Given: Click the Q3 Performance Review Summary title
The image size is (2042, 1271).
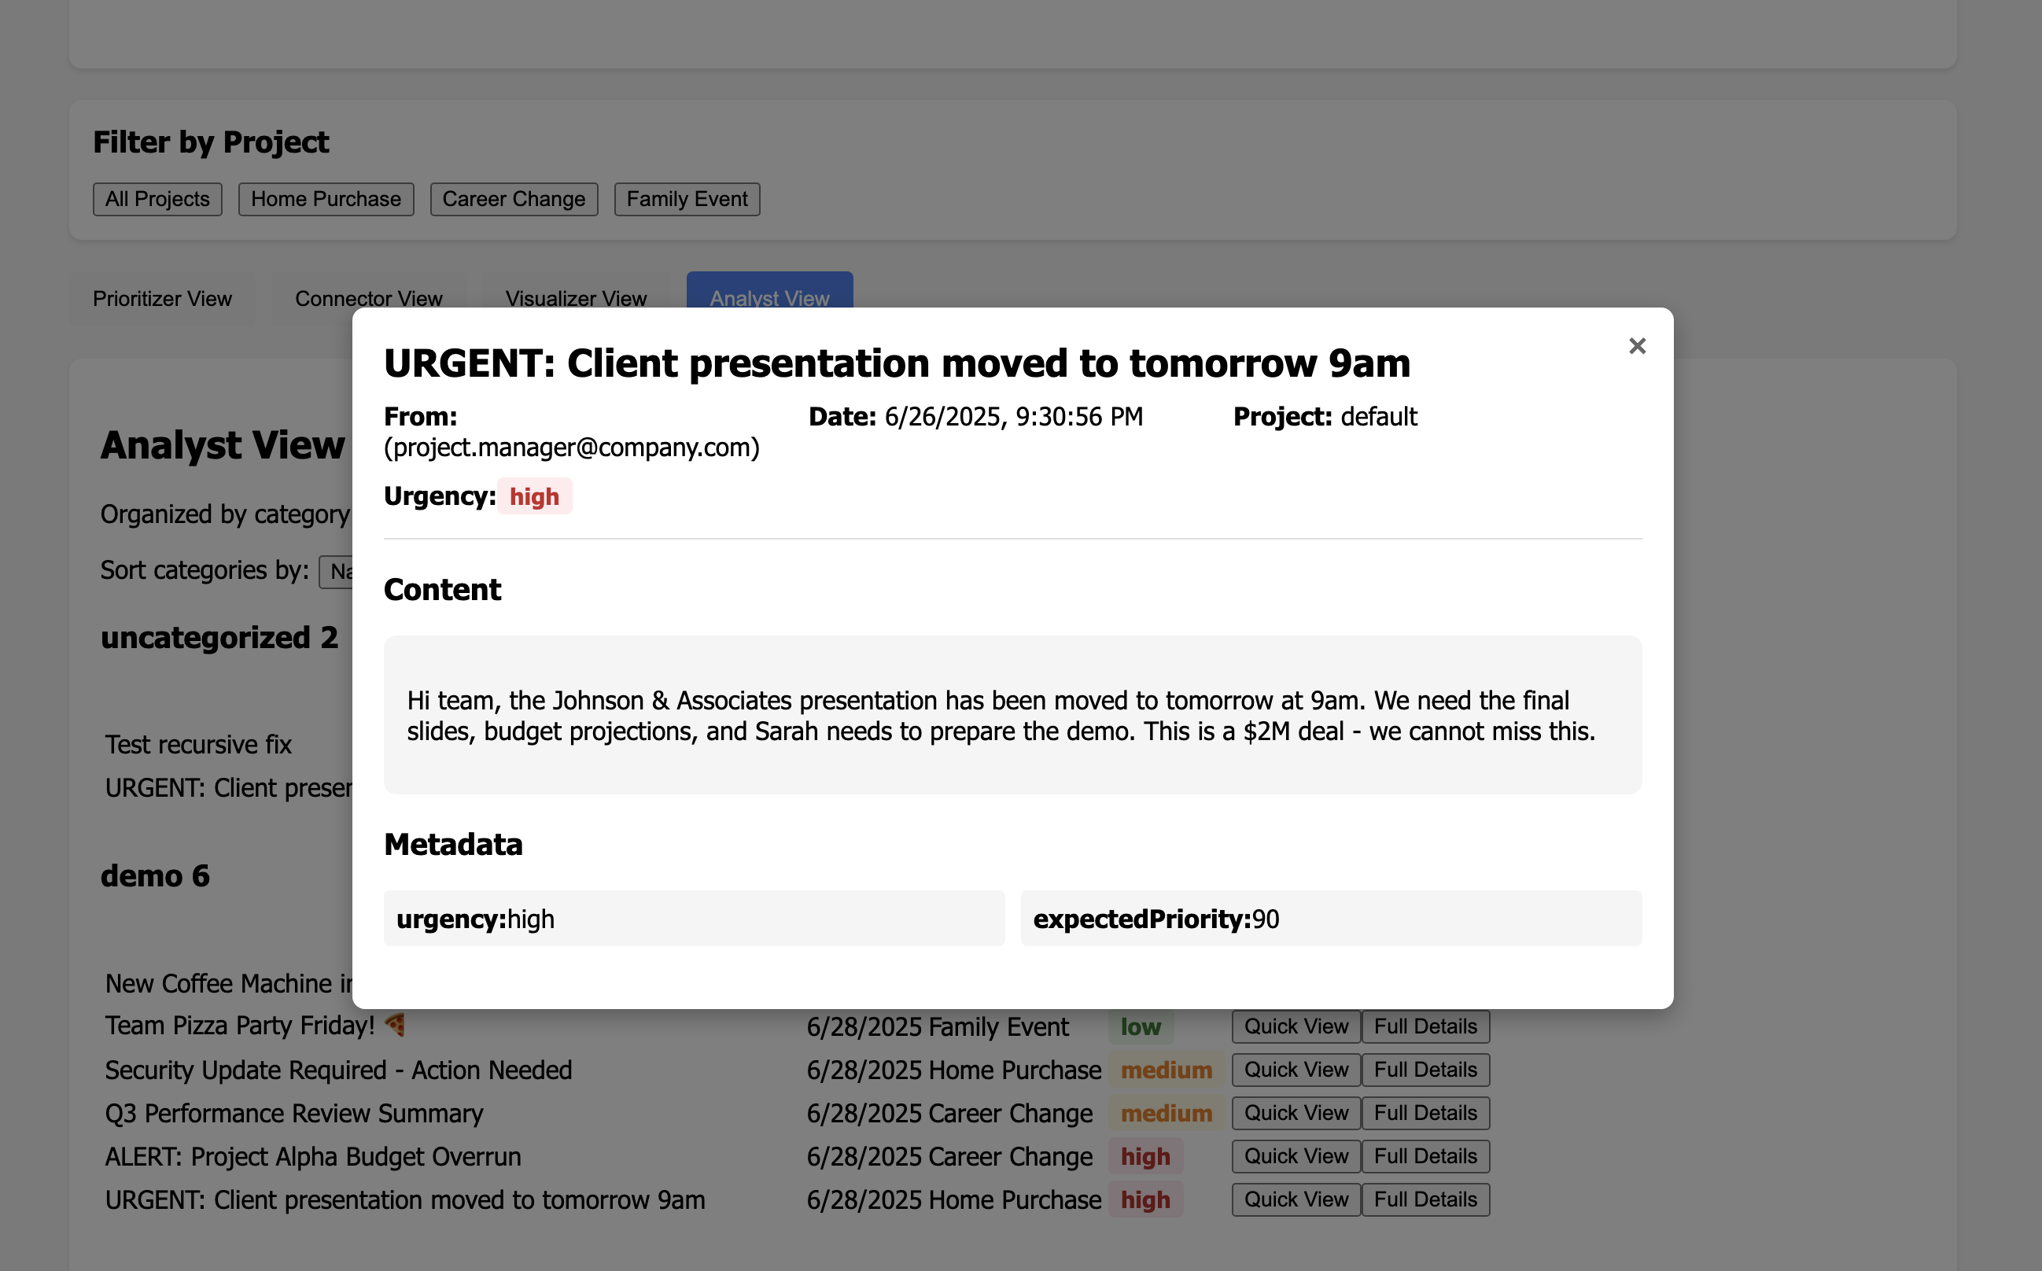Looking at the screenshot, I should (294, 1113).
